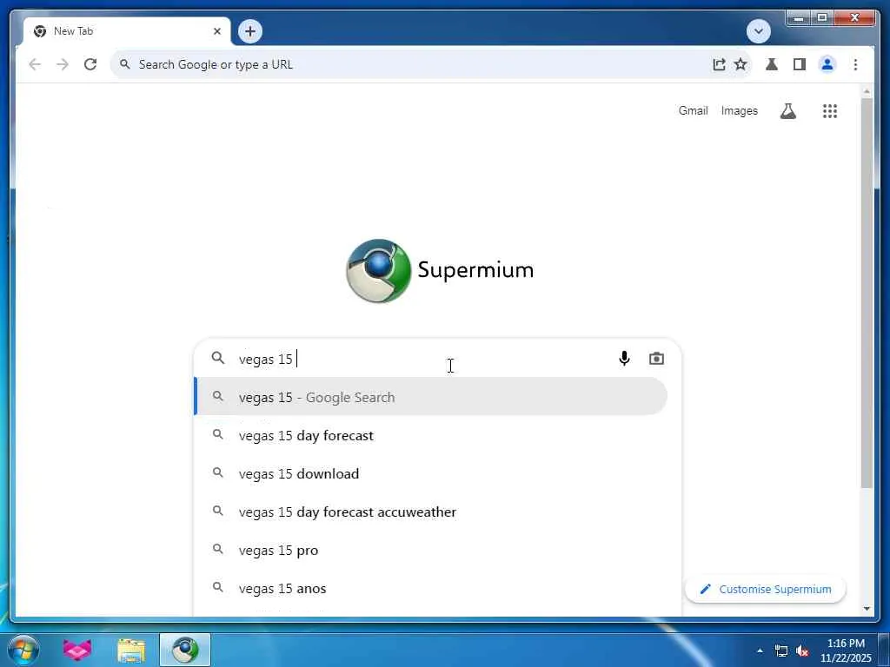Click magnifier icon beside vegas 15 download

click(x=218, y=472)
